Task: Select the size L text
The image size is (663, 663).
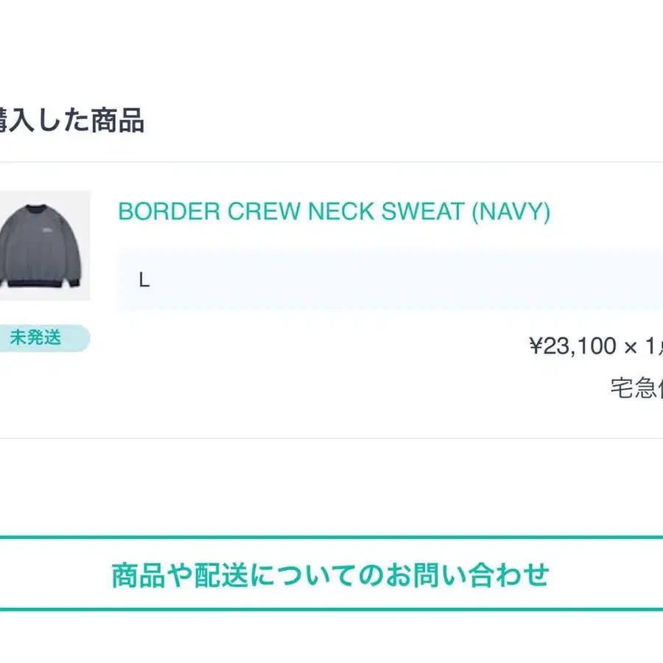Action: click(x=144, y=281)
